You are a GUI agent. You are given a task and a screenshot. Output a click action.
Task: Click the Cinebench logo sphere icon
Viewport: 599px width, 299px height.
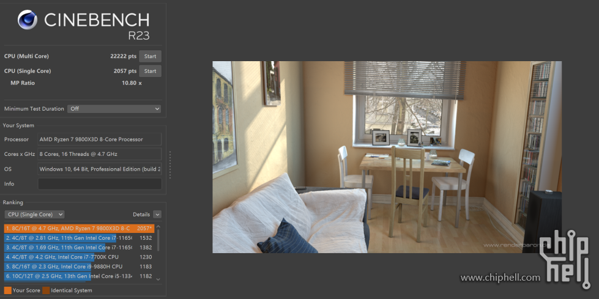(x=28, y=20)
